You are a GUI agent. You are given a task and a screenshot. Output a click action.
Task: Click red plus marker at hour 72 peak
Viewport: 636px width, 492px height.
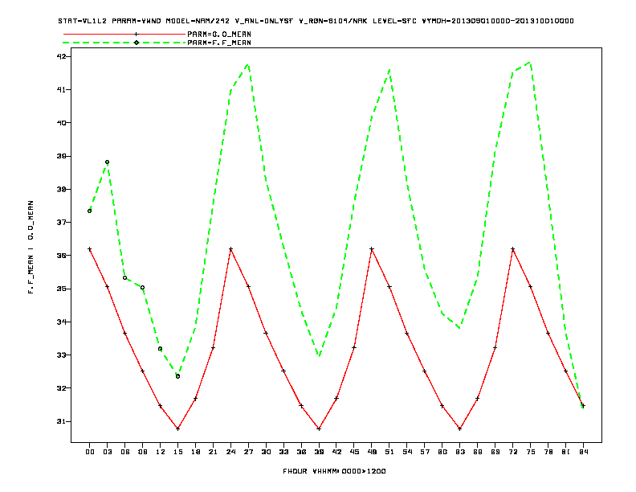tap(512, 249)
